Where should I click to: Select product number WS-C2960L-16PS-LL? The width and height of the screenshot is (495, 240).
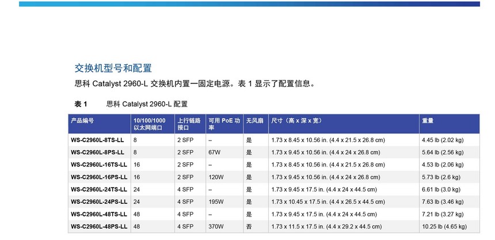point(99,177)
